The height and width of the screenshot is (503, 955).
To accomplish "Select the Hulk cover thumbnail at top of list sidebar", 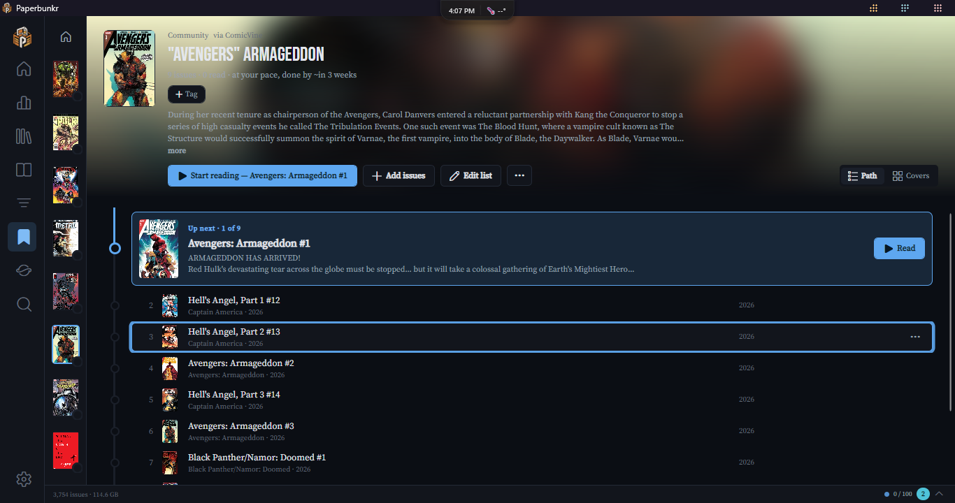I will click(x=66, y=79).
